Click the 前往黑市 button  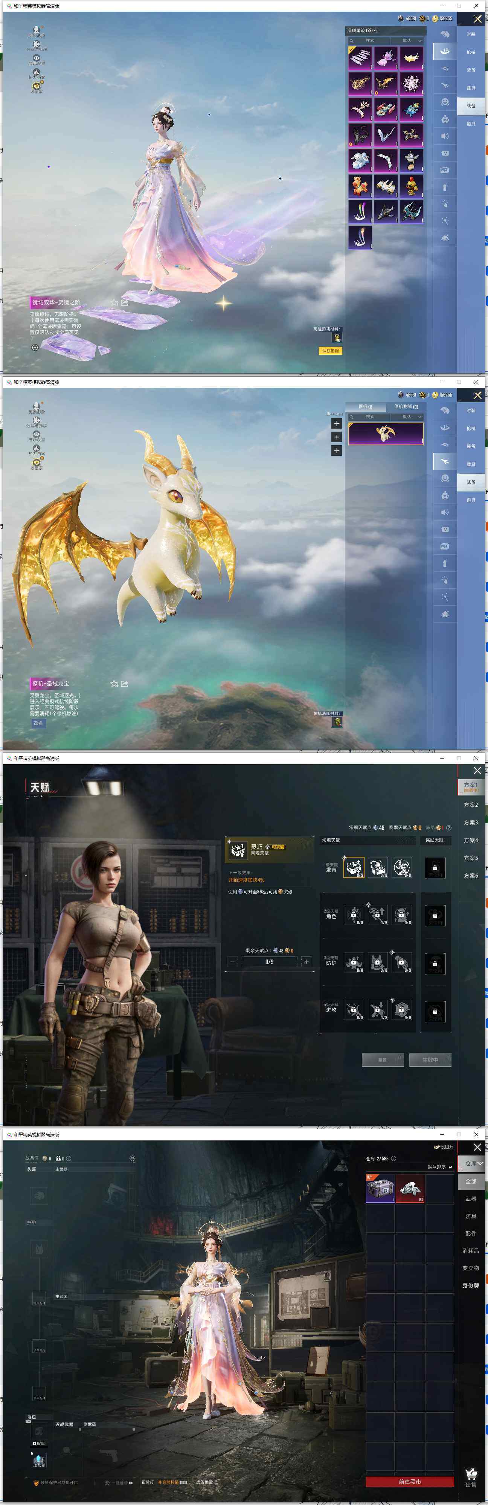pyautogui.click(x=410, y=1482)
